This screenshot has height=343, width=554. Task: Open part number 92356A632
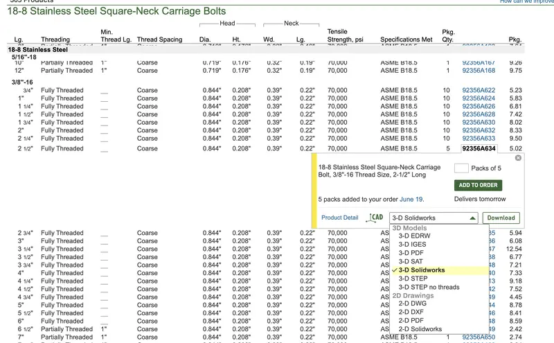[x=479, y=130]
